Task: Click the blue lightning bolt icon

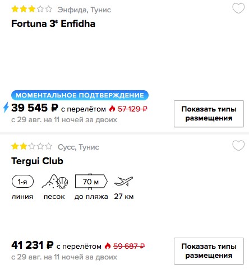Action: pyautogui.click(x=6, y=107)
